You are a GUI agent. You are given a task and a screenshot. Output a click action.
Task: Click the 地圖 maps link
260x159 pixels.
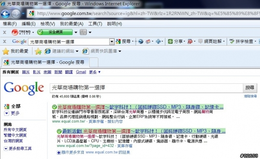pyautogui.click(x=48, y=72)
